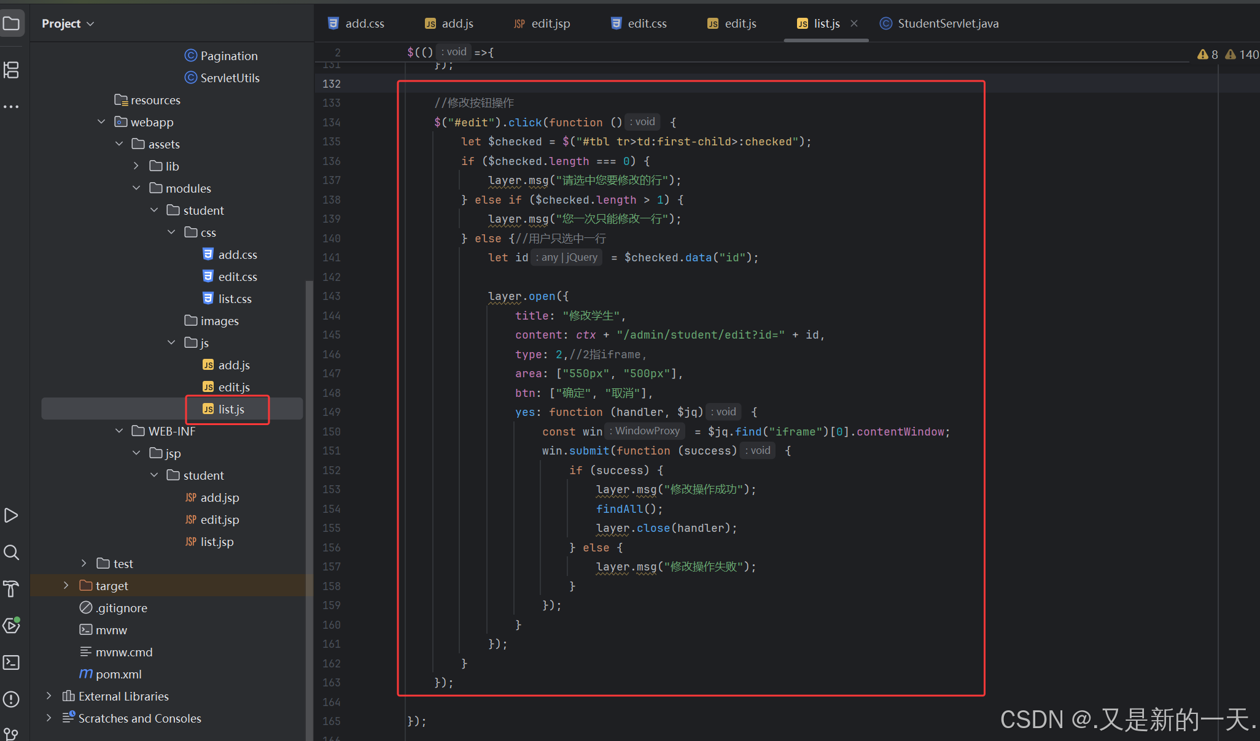1260x741 pixels.
Task: Select the mvnw file
Action: coord(103,630)
